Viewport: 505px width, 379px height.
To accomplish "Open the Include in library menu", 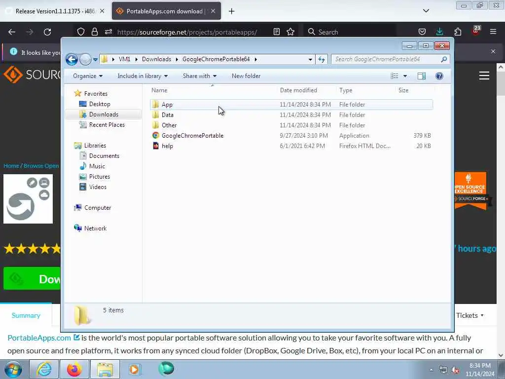I will point(143,76).
